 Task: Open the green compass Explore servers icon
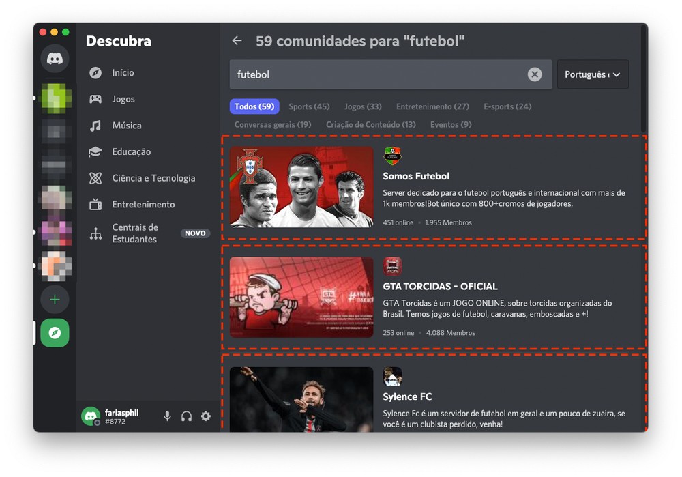(x=55, y=333)
